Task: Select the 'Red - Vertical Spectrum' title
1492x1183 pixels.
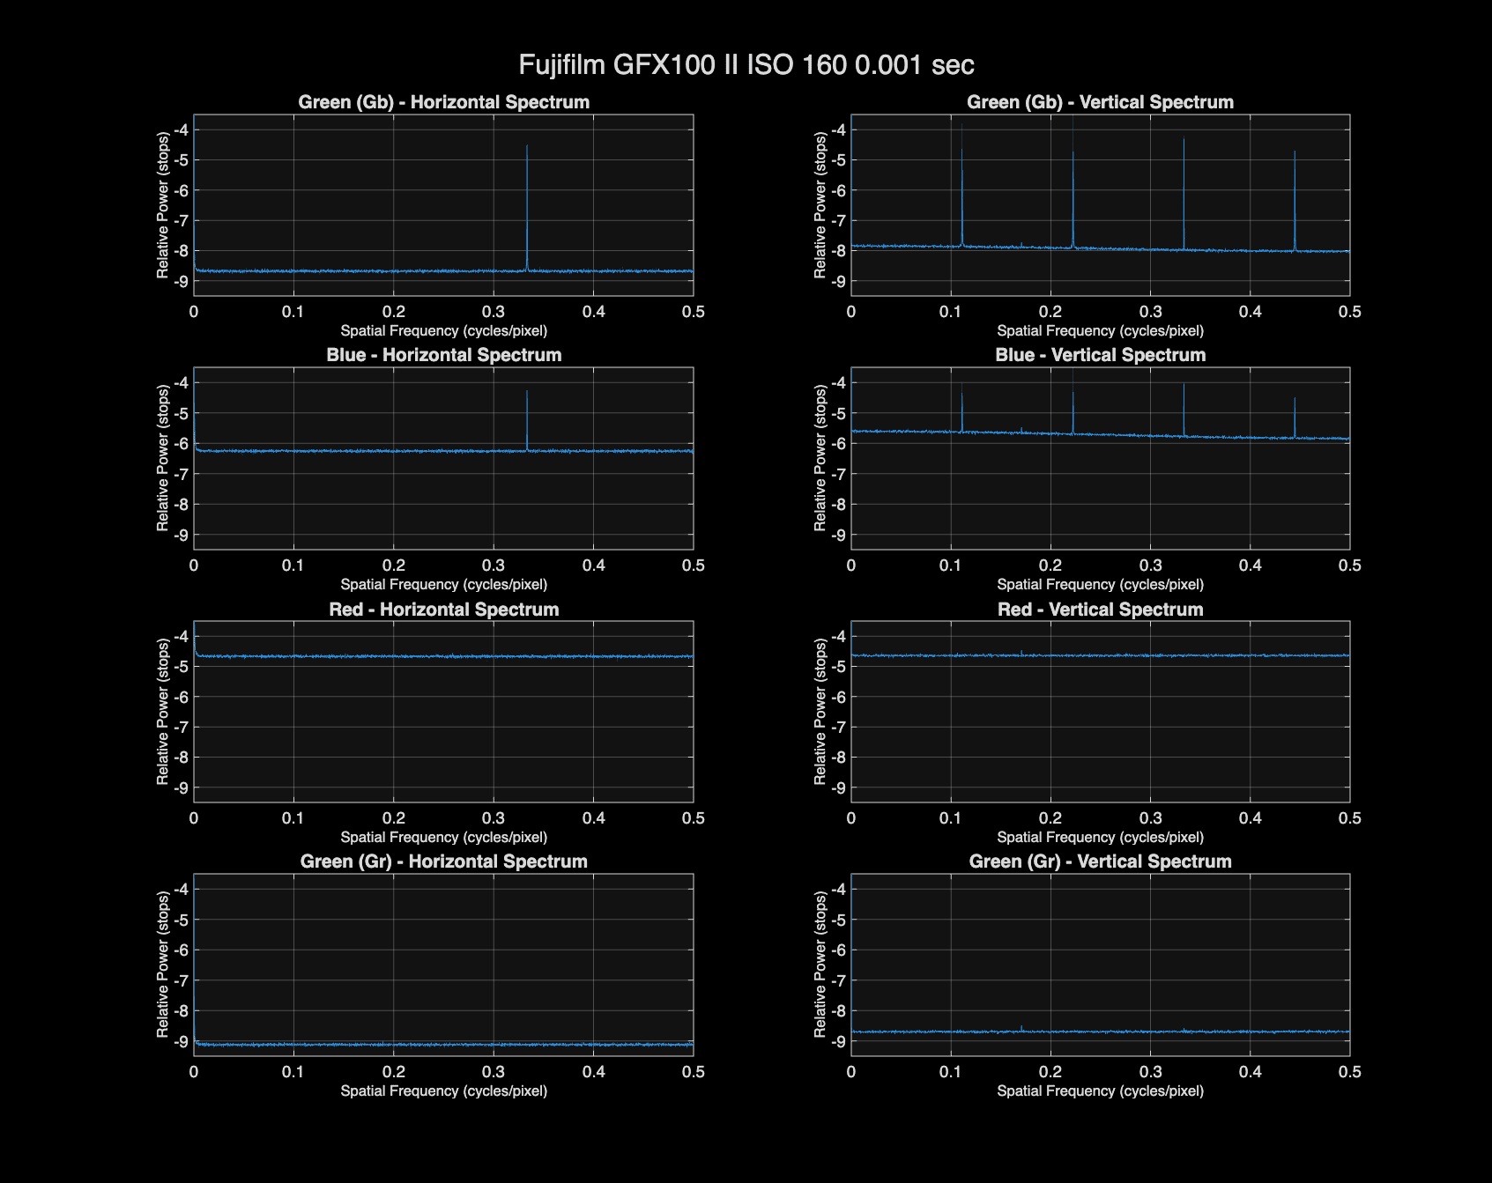Action: 1100,610
